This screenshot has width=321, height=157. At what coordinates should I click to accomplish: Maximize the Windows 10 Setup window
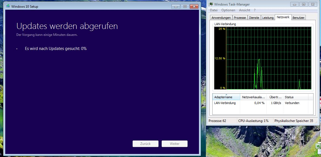[185, 7]
